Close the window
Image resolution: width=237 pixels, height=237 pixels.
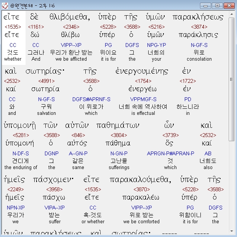tap(229, 6)
